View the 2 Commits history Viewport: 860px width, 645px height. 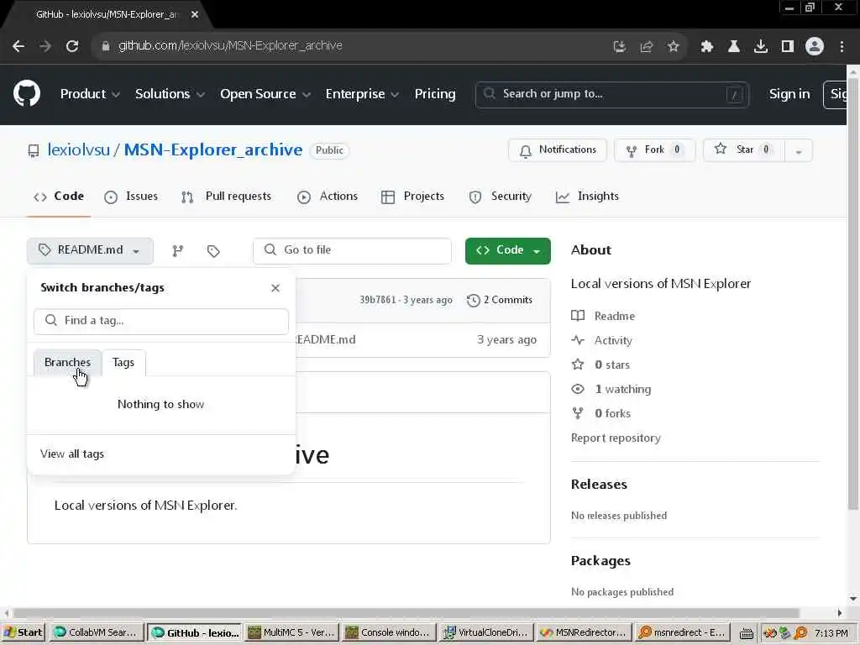coord(500,300)
